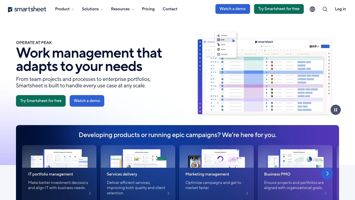Select the green Try Smartsheet for free hero button
The height and width of the screenshot is (200, 355).
[41, 101]
